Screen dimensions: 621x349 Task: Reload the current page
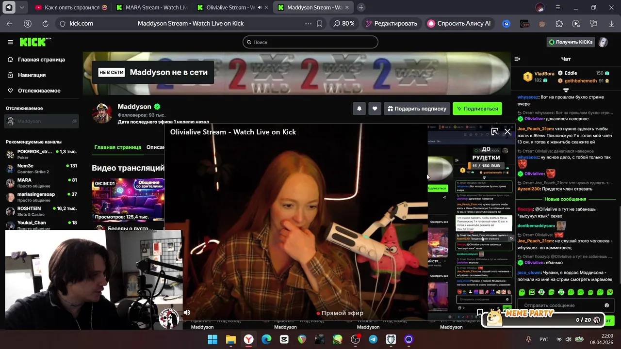(45, 23)
